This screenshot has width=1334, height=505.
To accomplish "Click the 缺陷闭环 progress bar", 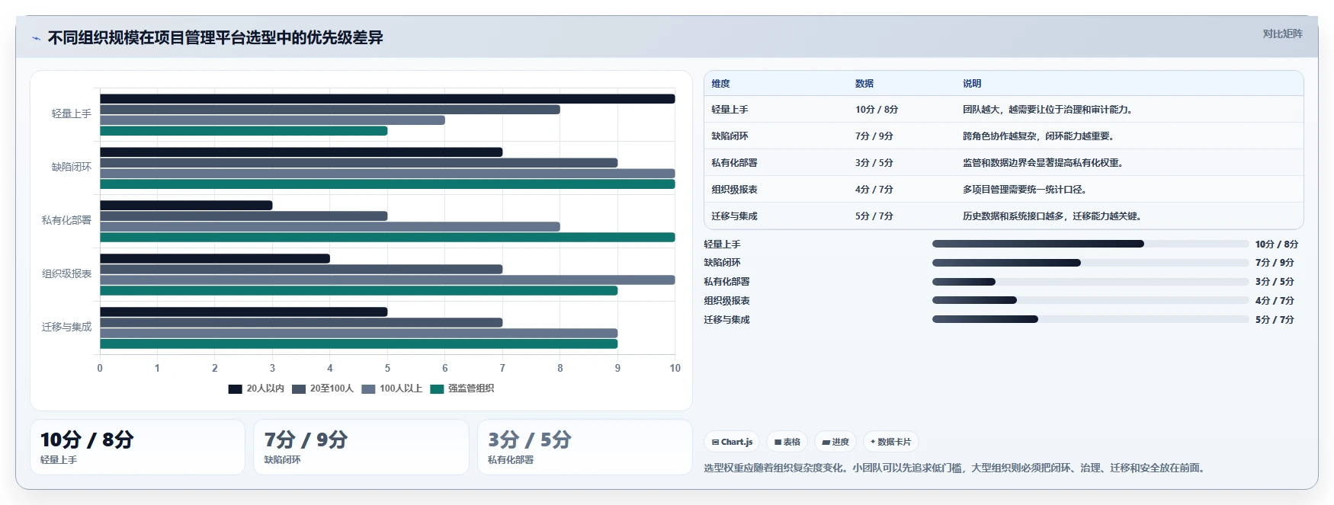I will pyautogui.click(x=1090, y=263).
